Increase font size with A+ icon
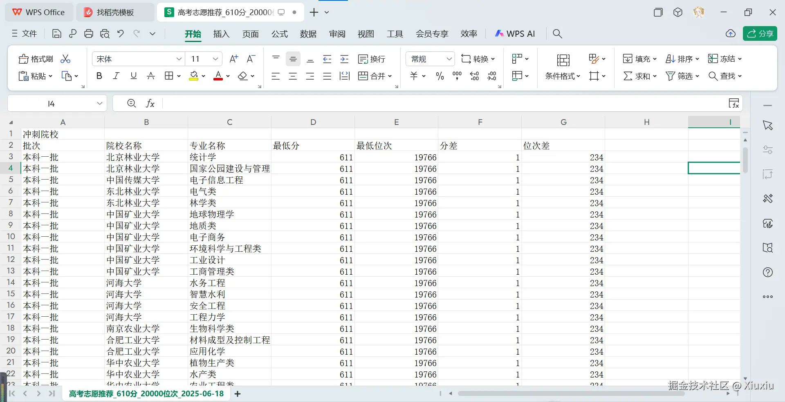The image size is (785, 402). tap(234, 59)
